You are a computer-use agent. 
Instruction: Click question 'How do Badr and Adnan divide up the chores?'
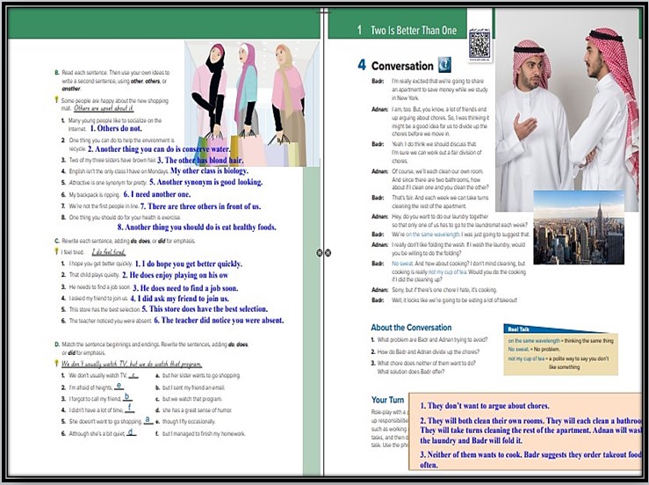click(x=428, y=351)
